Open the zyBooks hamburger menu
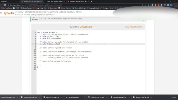Viewport: 178px width, 100px height. (x=1, y=13)
